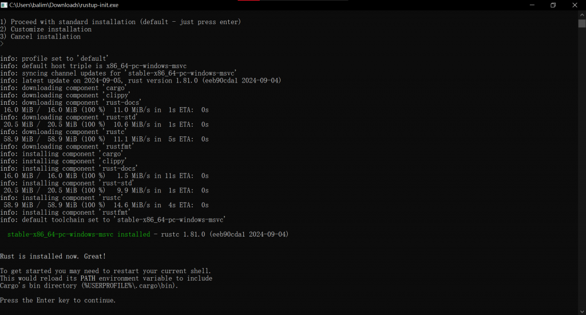Click the 'Press the Enter key to continue' line
Viewport: 586px width, 315px height.
(x=58, y=301)
